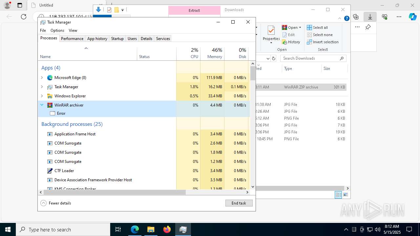Click the Properties icon in Explorer ribbon
This screenshot has width=420, height=236.
click(271, 30)
